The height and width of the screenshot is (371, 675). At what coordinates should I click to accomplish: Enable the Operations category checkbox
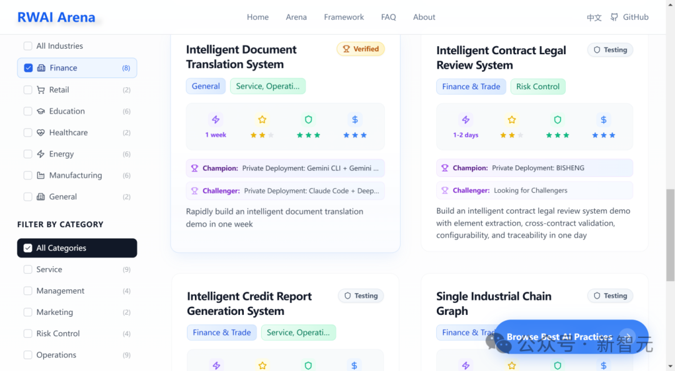coord(28,355)
